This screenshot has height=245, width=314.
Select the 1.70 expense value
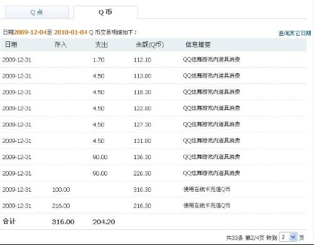(x=99, y=60)
